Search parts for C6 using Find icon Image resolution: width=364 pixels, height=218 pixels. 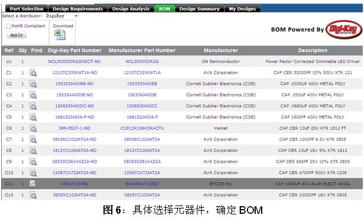[33, 128]
